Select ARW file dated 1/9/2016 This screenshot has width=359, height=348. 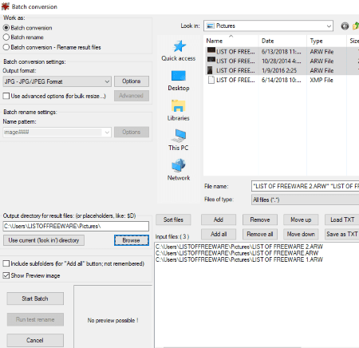tap(282, 70)
